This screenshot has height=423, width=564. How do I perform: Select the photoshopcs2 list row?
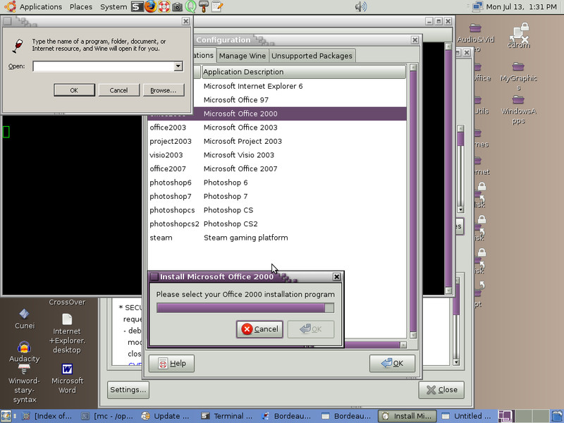click(277, 223)
